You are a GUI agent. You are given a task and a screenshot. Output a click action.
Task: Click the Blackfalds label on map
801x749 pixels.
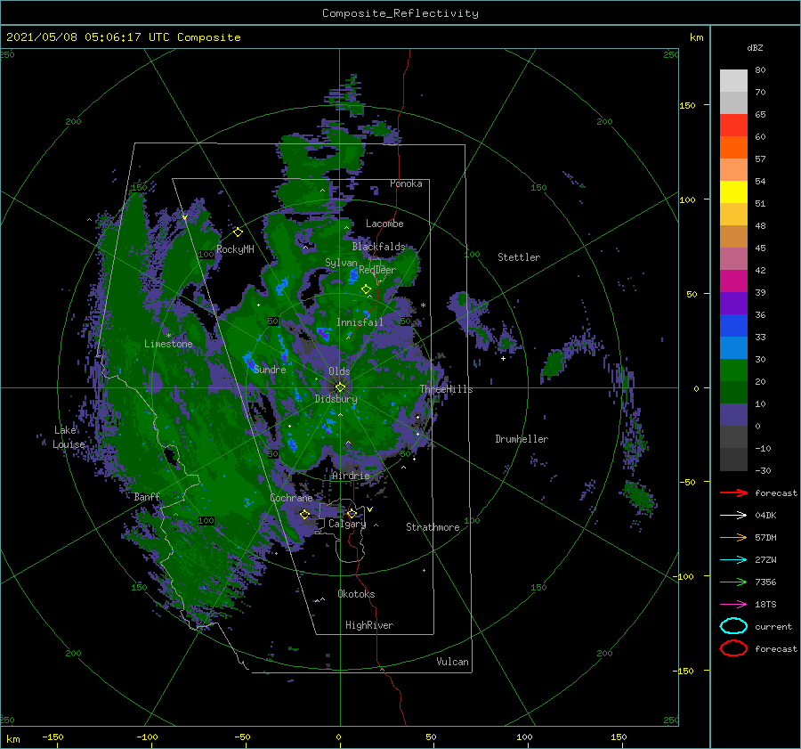[x=378, y=247]
